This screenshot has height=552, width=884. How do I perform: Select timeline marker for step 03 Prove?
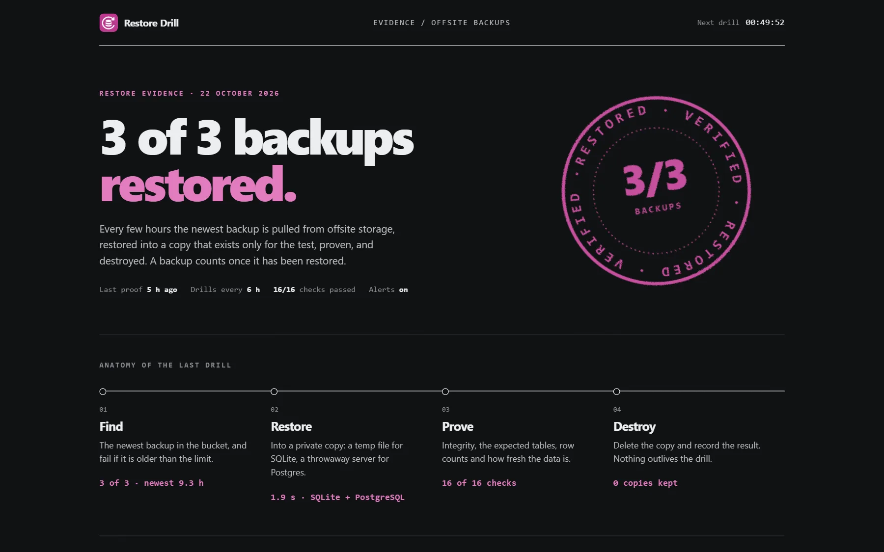[x=445, y=392]
